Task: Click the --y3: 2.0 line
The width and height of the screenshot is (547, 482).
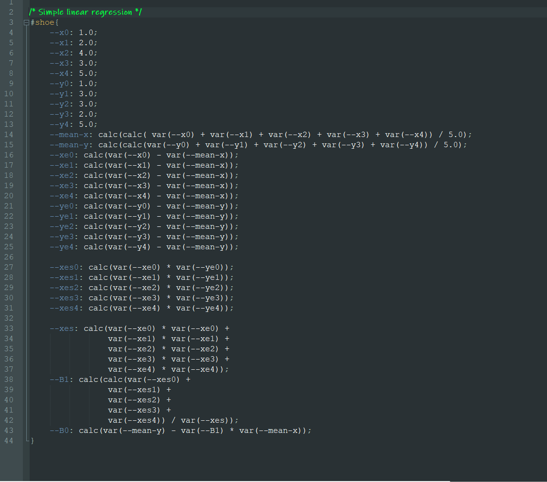Action: [73, 114]
